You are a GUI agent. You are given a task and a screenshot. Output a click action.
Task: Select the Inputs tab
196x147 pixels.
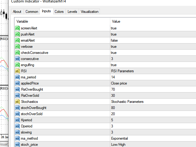pyautogui.click(x=46, y=11)
